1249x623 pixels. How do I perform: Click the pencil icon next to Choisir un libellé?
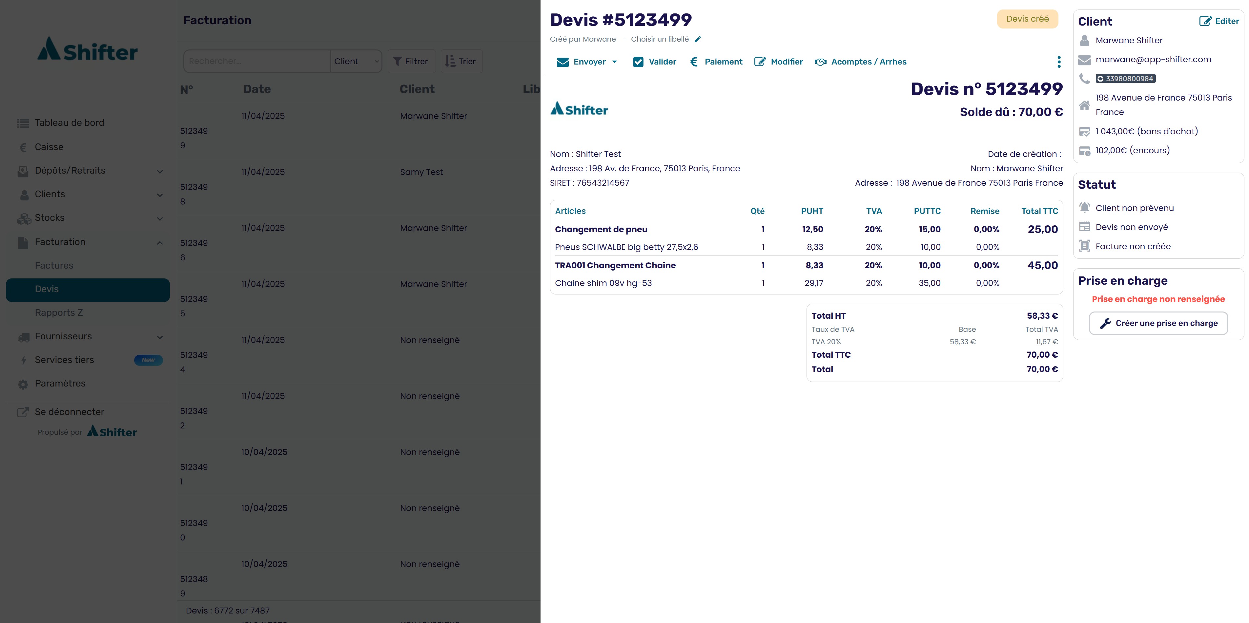pos(697,39)
